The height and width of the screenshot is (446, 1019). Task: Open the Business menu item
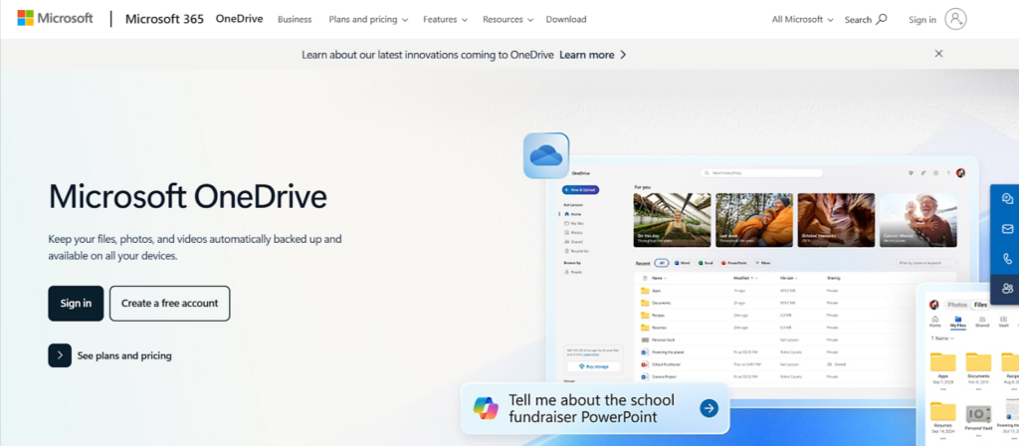(x=295, y=20)
